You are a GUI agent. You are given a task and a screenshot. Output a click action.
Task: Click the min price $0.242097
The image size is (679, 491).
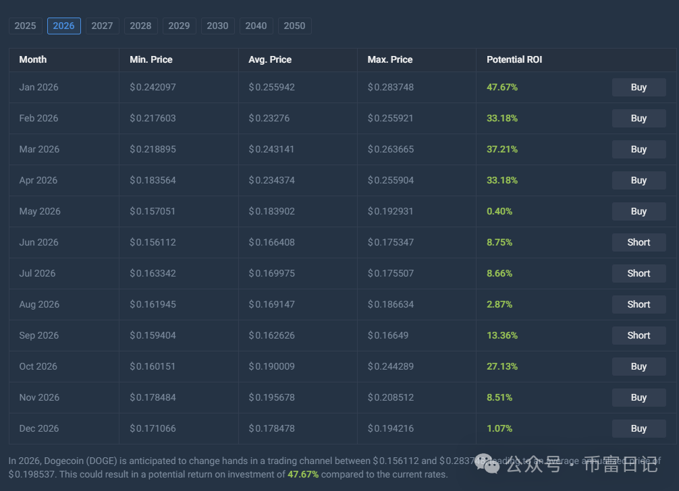[x=153, y=88]
